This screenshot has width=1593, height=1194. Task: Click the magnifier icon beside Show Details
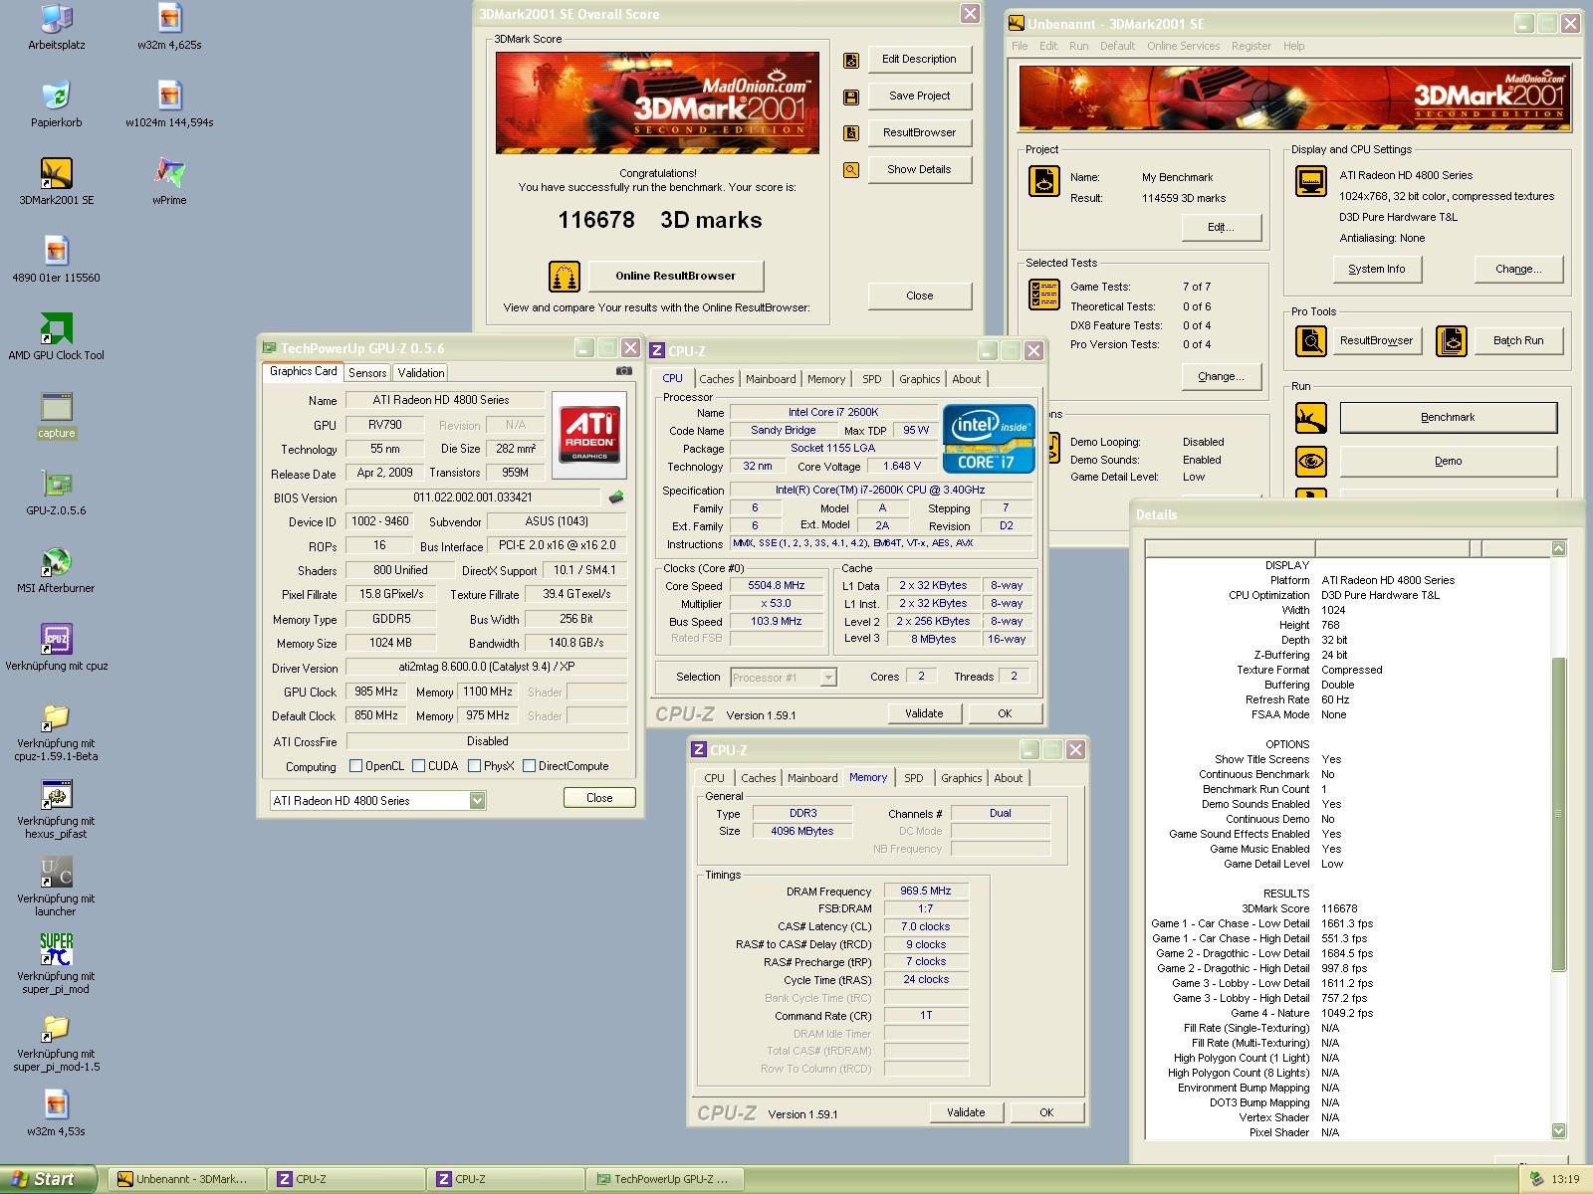pyautogui.click(x=851, y=170)
